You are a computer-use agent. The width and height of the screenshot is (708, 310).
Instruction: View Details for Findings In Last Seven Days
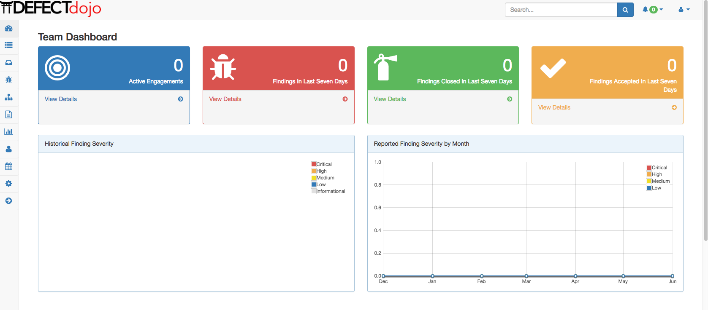pyautogui.click(x=225, y=99)
